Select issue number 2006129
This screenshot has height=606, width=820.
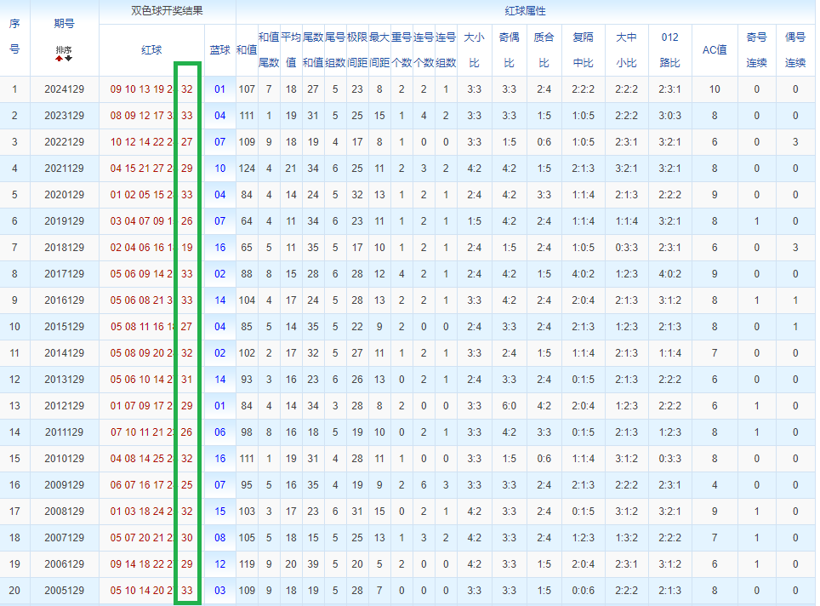tap(65, 564)
